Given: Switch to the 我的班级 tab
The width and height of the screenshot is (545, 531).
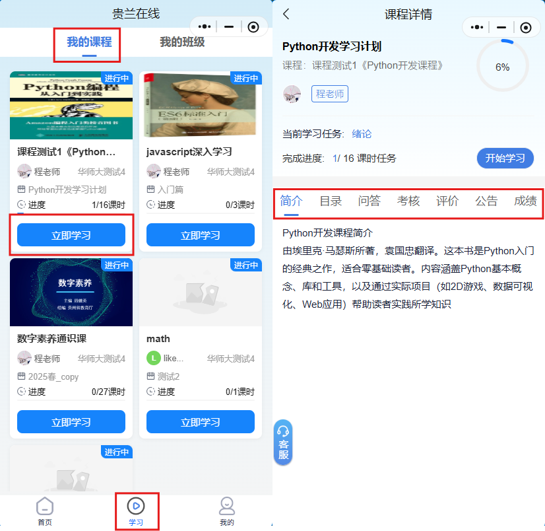Looking at the screenshot, I should [x=182, y=42].
